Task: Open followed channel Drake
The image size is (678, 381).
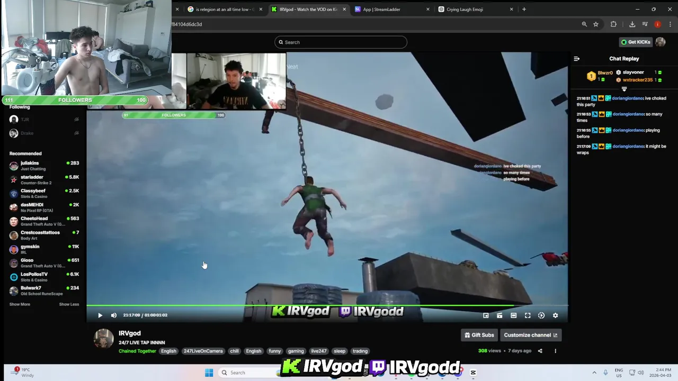Action: coord(44,133)
